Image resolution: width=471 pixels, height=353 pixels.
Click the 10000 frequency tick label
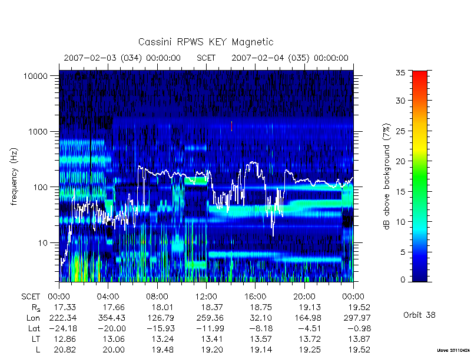point(35,76)
